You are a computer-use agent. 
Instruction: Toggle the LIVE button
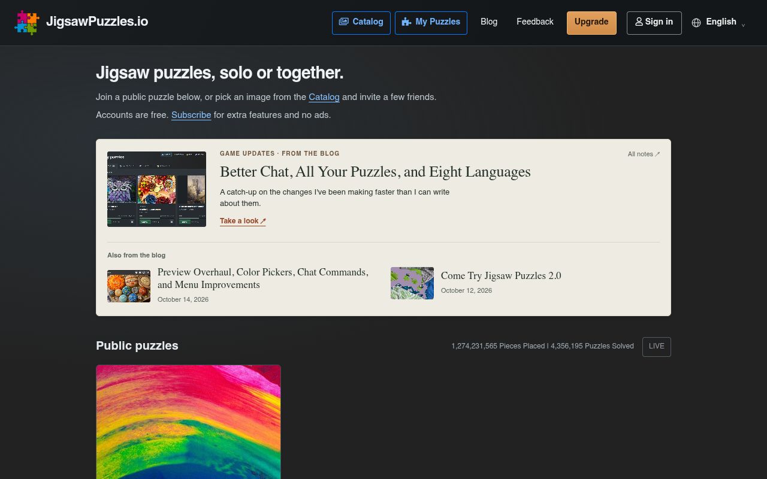pos(657,347)
